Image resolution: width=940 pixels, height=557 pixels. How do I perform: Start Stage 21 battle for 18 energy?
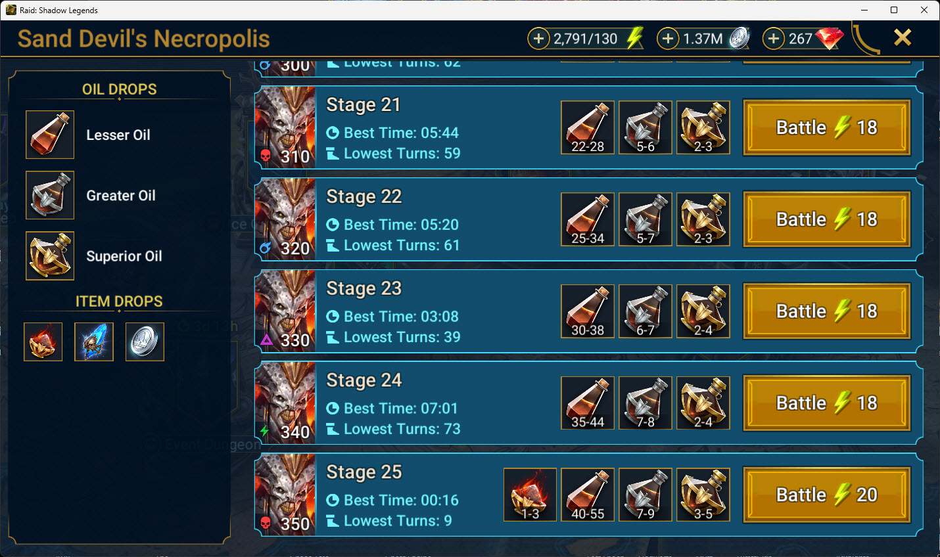coord(827,127)
